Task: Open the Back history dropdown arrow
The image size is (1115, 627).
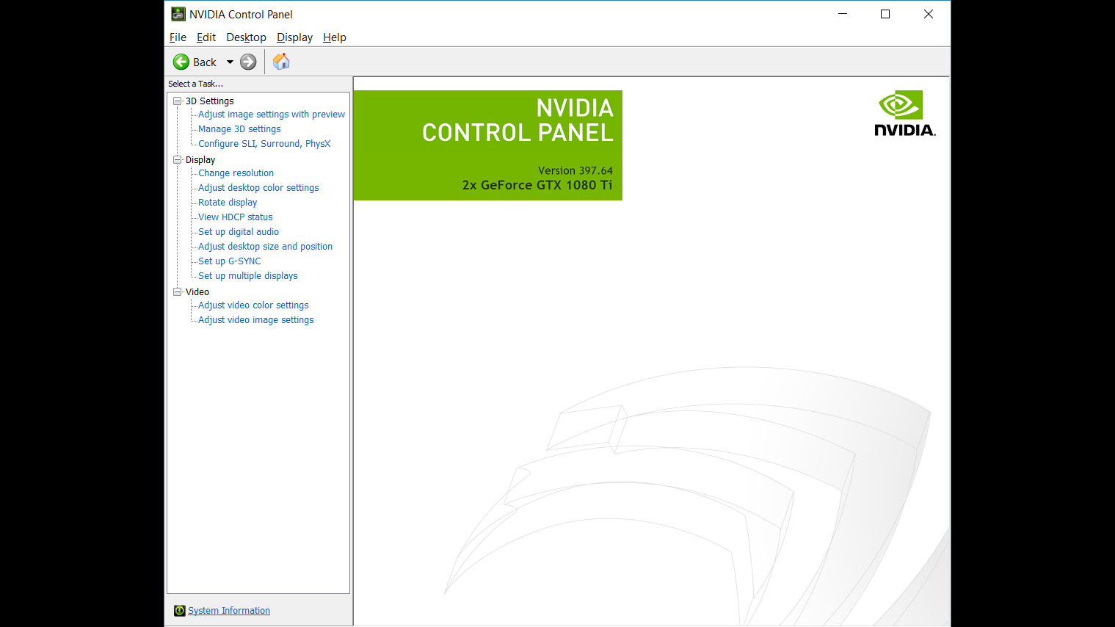Action: (x=230, y=62)
